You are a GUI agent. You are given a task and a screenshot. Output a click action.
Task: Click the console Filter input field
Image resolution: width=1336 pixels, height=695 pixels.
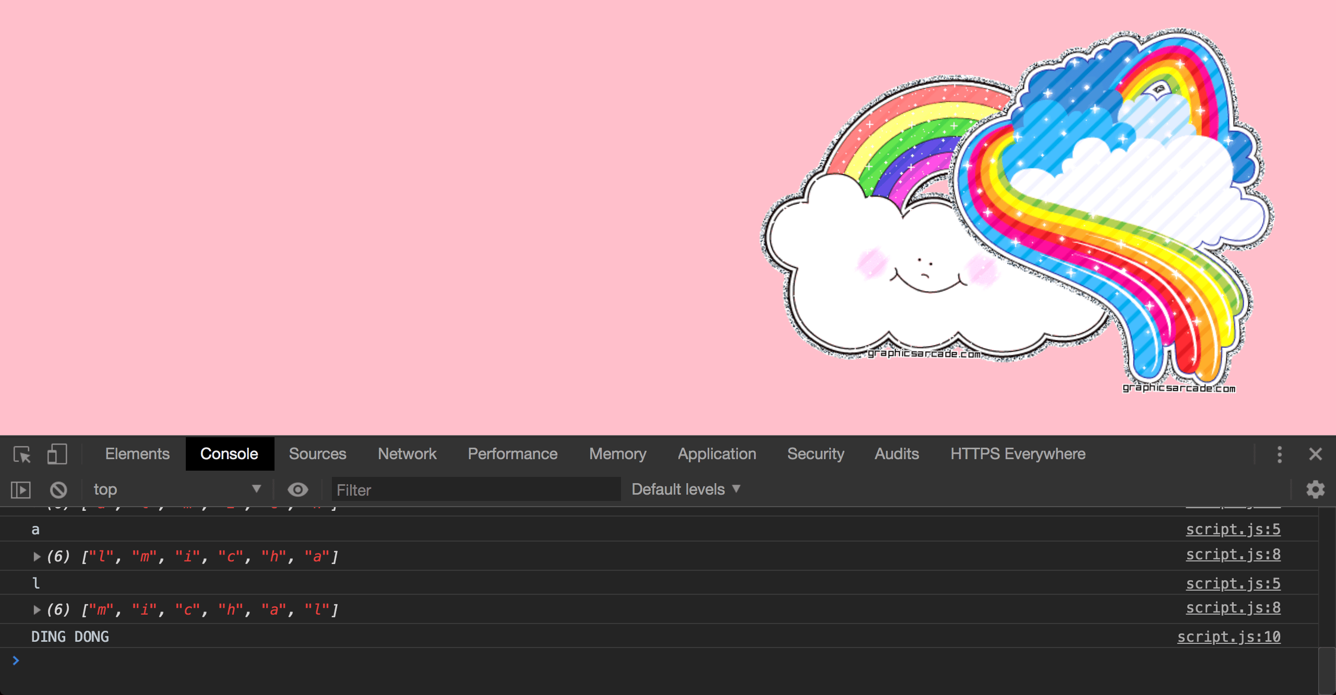click(x=476, y=490)
